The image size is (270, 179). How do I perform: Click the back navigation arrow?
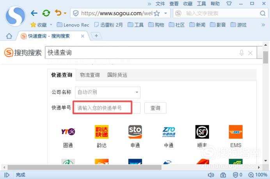pos(34,13)
